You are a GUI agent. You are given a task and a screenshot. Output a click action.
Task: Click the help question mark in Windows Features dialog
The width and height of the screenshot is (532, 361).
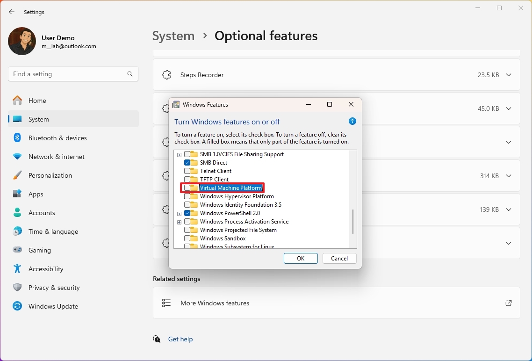(x=352, y=121)
